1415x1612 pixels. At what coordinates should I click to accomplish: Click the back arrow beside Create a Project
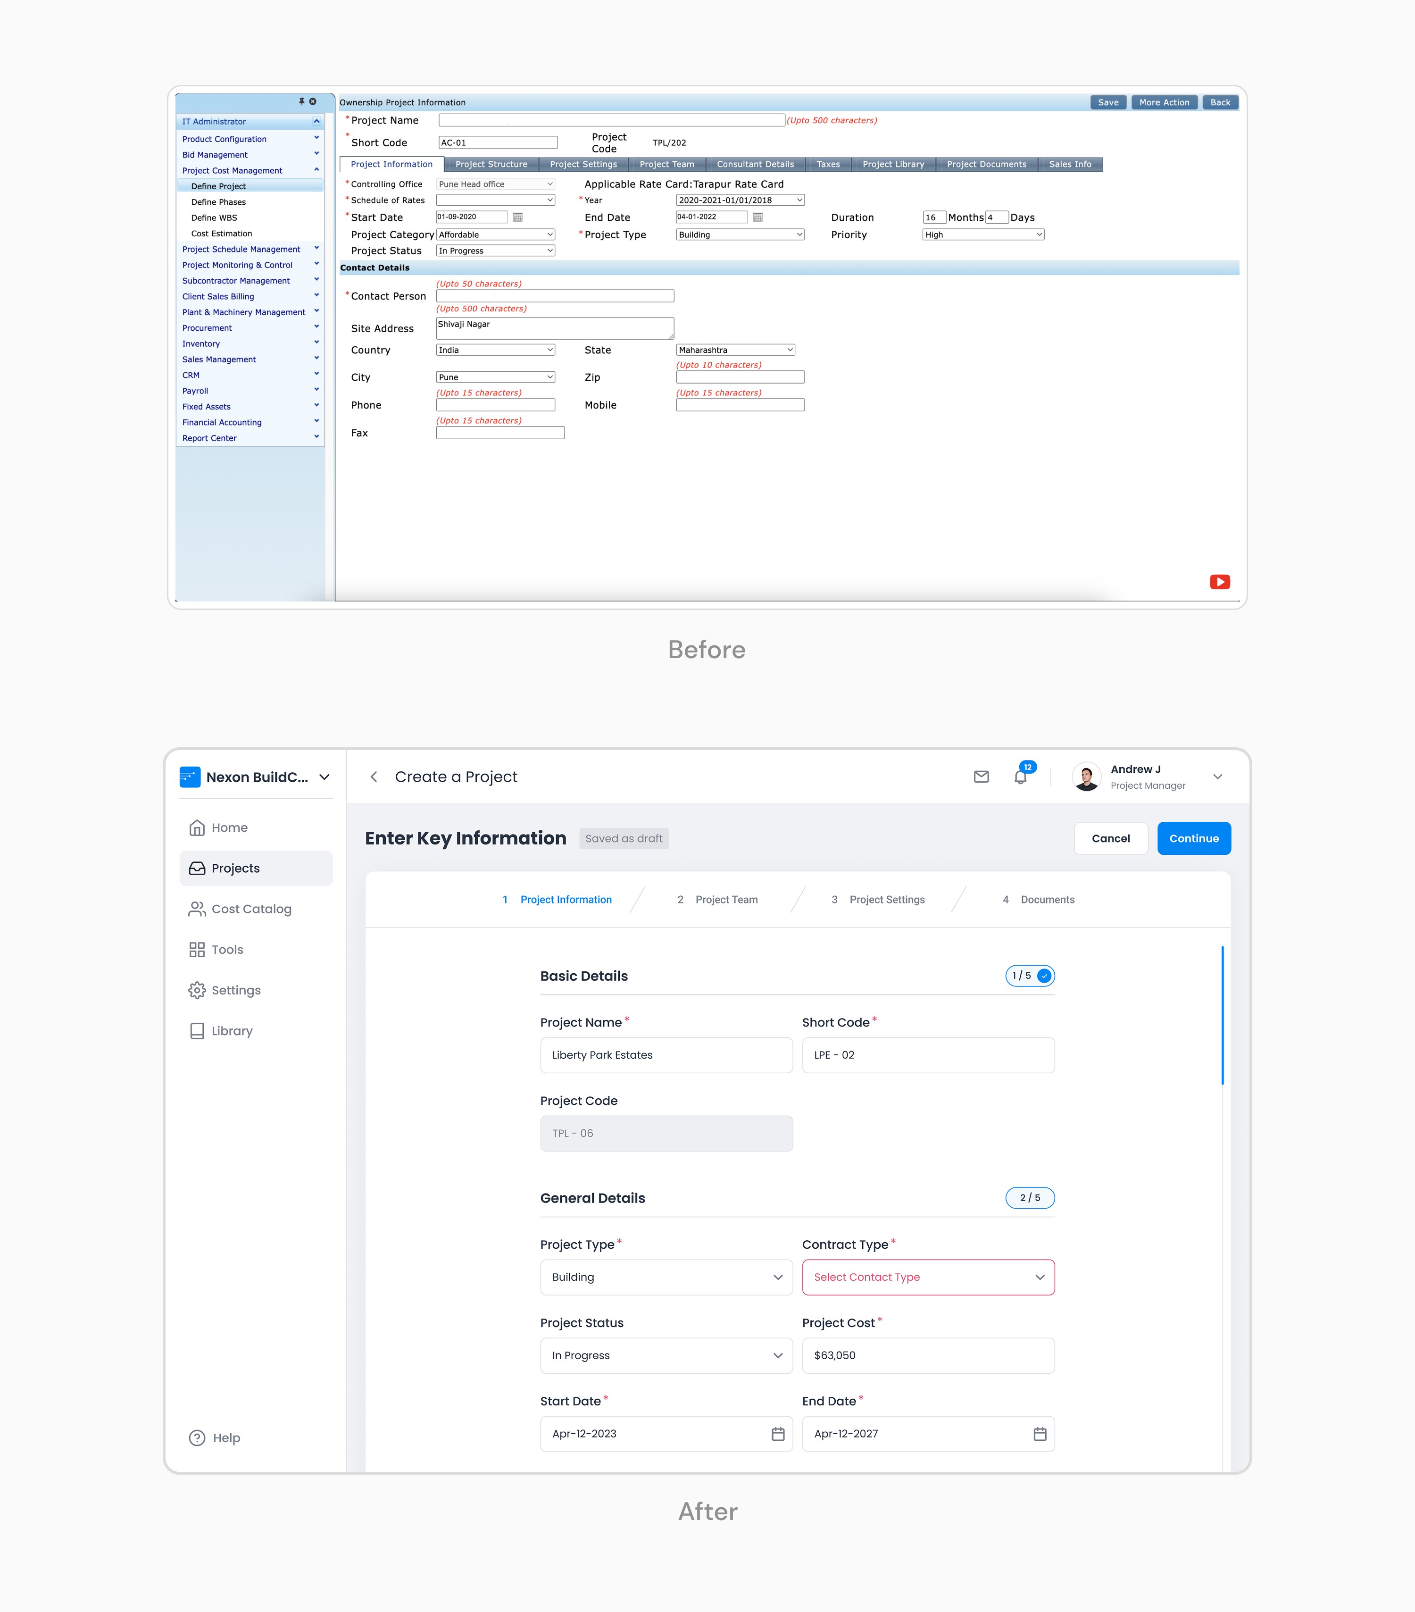374,777
